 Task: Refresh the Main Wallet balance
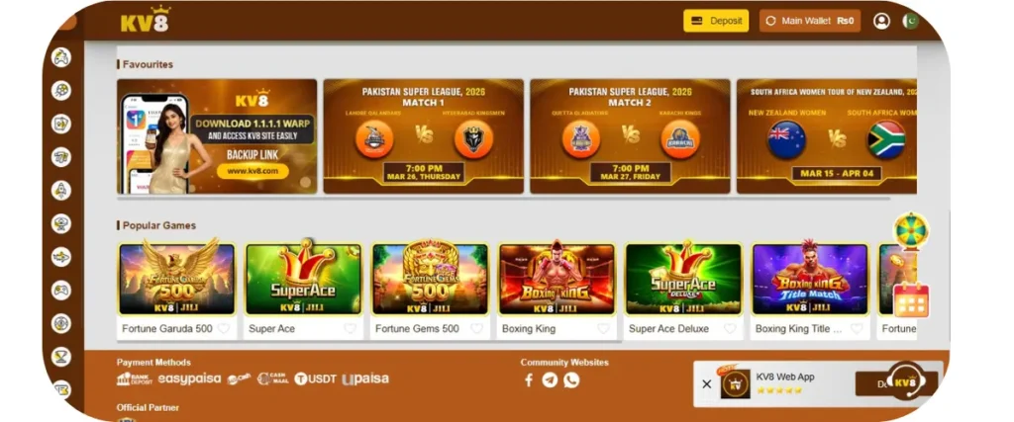(770, 21)
